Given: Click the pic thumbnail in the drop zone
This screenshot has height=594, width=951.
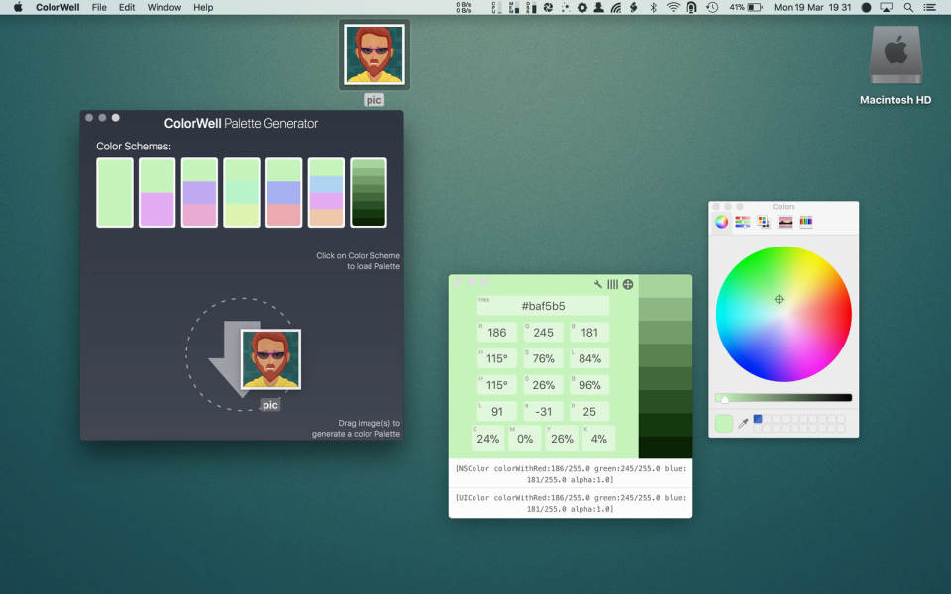Looking at the screenshot, I should tap(270, 359).
